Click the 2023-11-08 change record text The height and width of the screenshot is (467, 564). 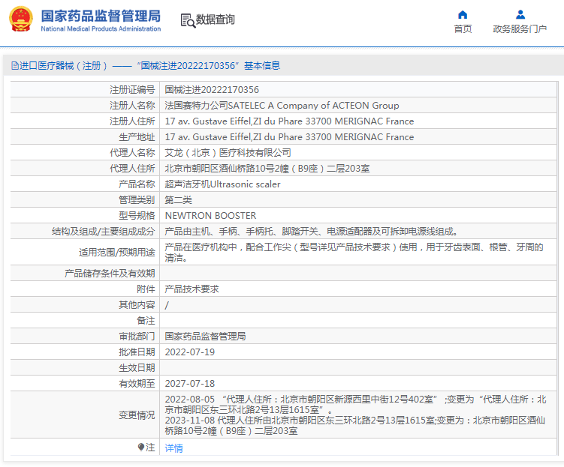pyautogui.click(x=355, y=425)
